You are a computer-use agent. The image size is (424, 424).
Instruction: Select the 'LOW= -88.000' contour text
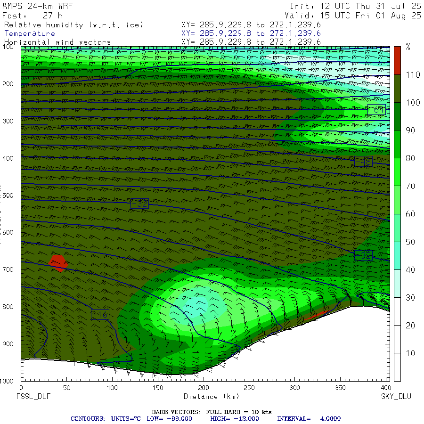point(169,419)
